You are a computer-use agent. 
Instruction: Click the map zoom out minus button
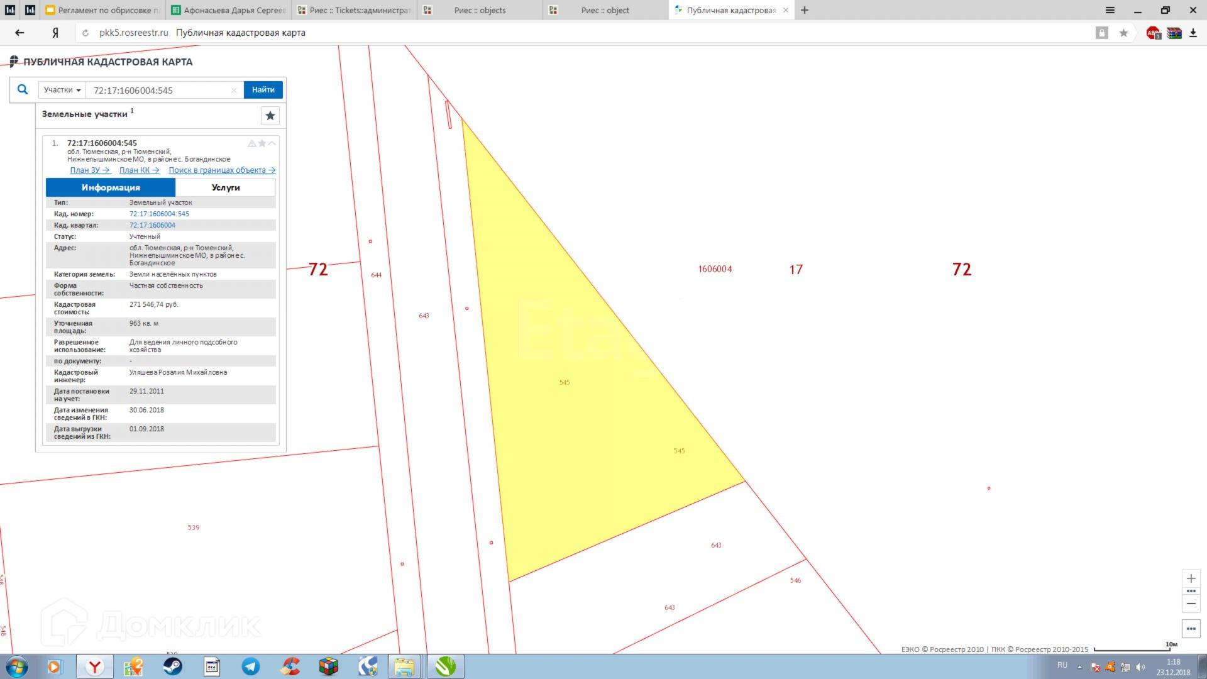coord(1191,604)
